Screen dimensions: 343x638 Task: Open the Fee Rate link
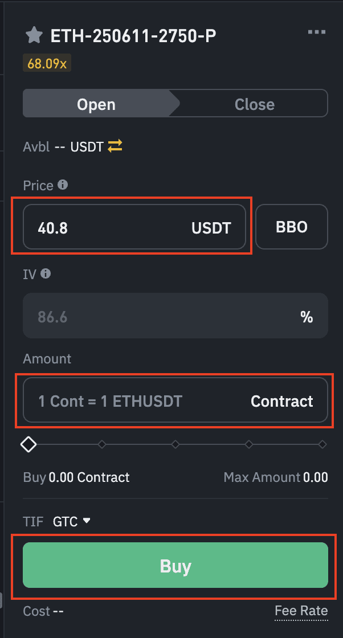click(301, 611)
